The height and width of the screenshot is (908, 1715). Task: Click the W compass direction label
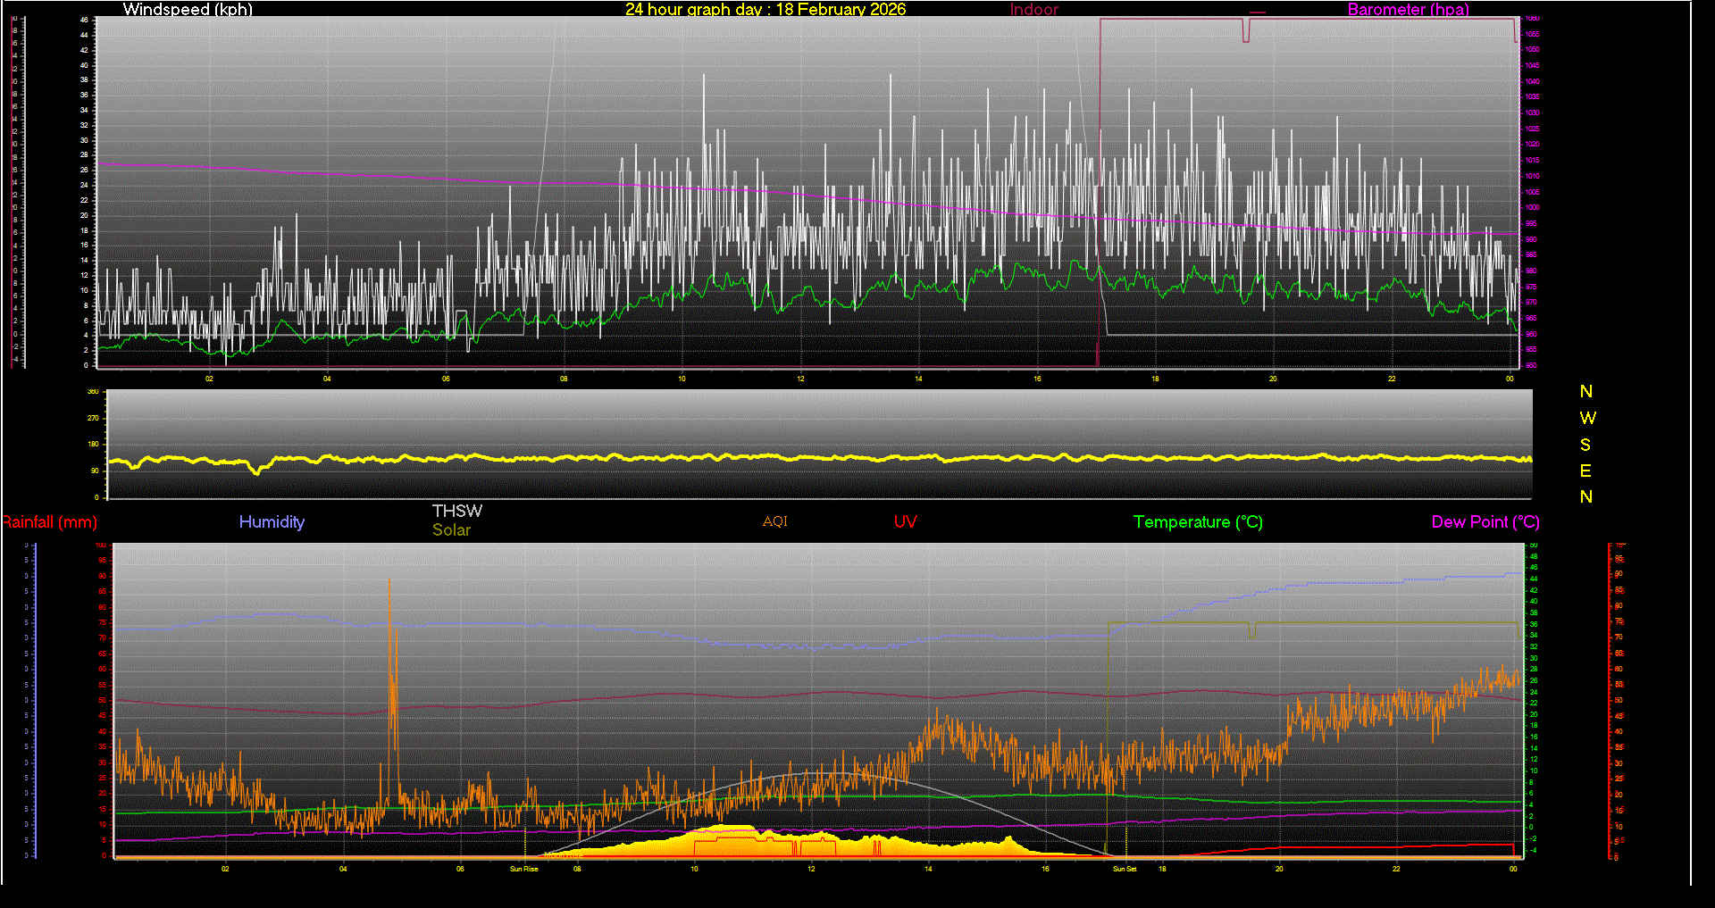[x=1586, y=418]
